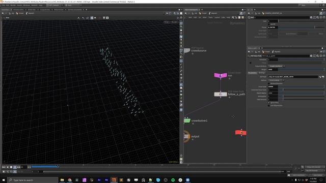Image resolution: width=326 pixels, height=183 pixels.
Task: Select the magenta crowd state path node
Action: [x=221, y=75]
